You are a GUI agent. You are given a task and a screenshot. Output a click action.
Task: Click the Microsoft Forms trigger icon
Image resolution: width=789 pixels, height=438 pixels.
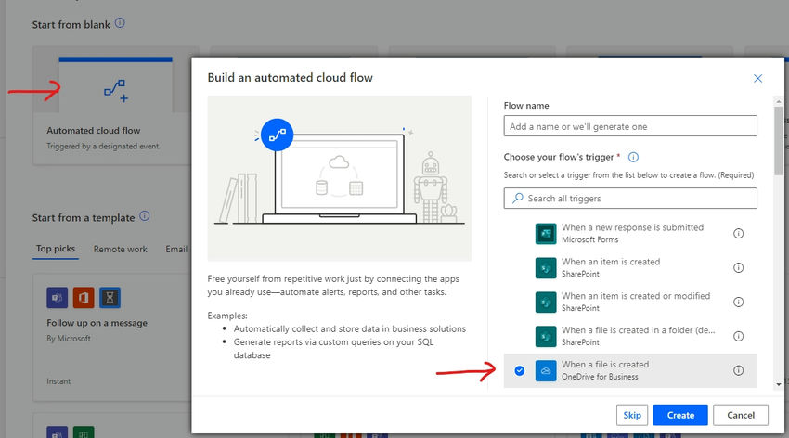[x=545, y=234]
